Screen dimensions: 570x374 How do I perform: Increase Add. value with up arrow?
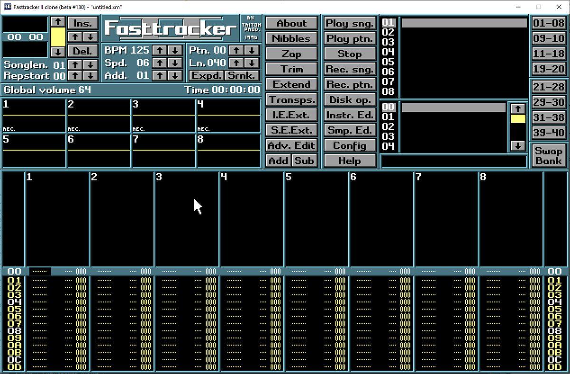160,75
